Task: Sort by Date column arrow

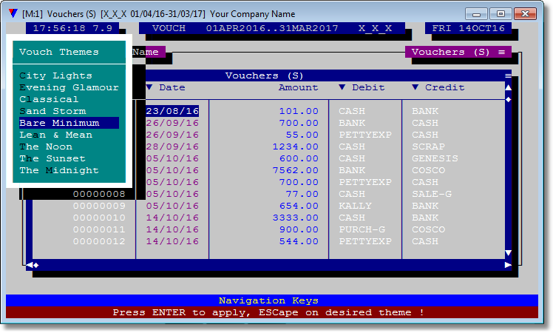Action: coord(149,87)
